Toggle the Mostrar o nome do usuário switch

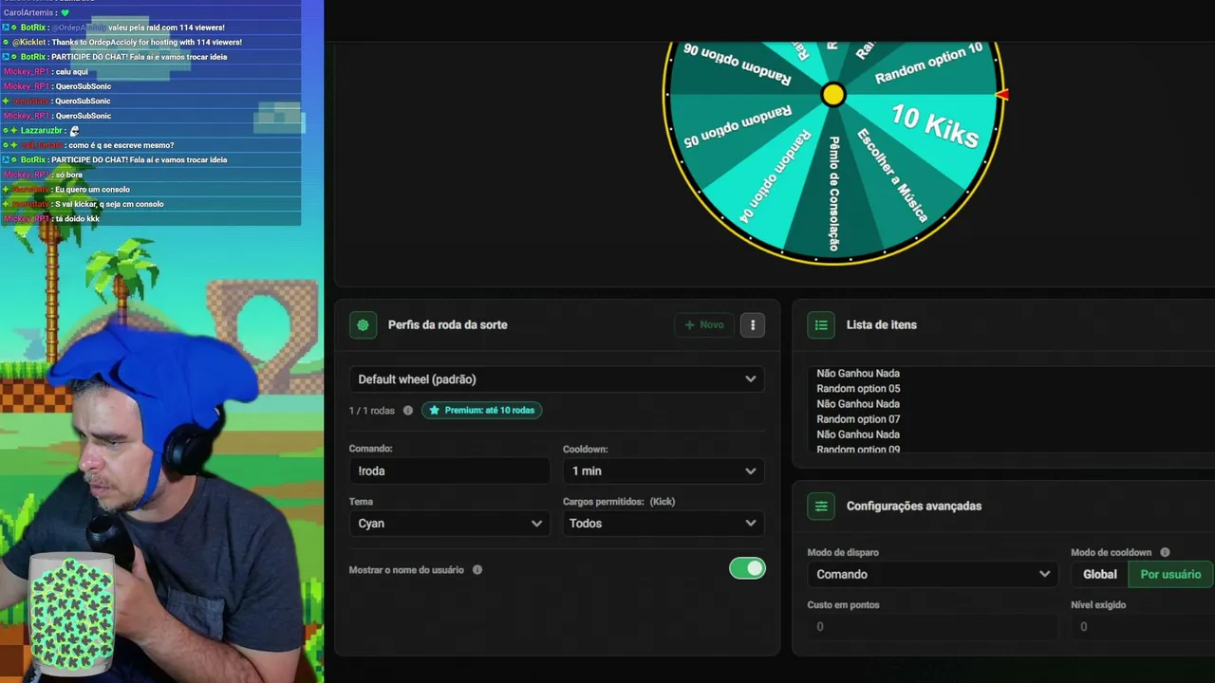[747, 568]
